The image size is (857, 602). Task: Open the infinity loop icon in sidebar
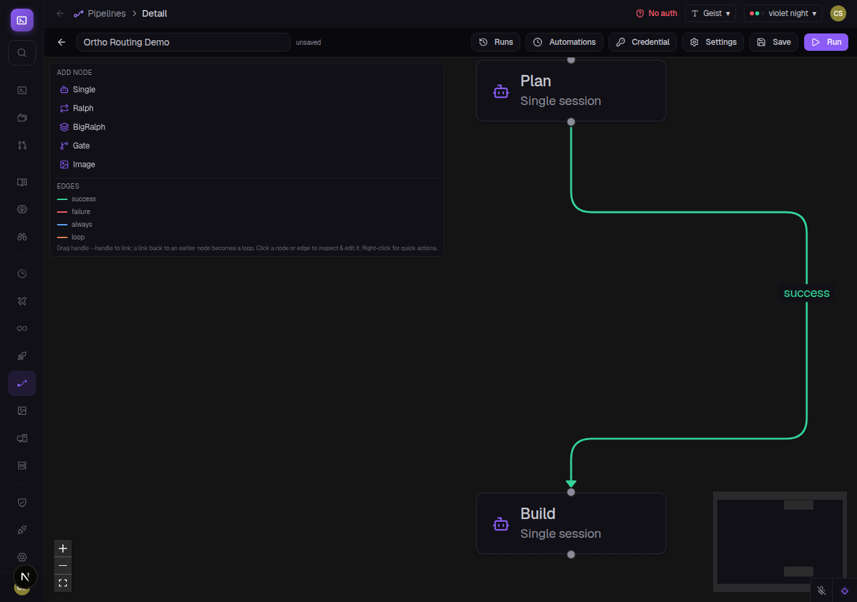22,328
